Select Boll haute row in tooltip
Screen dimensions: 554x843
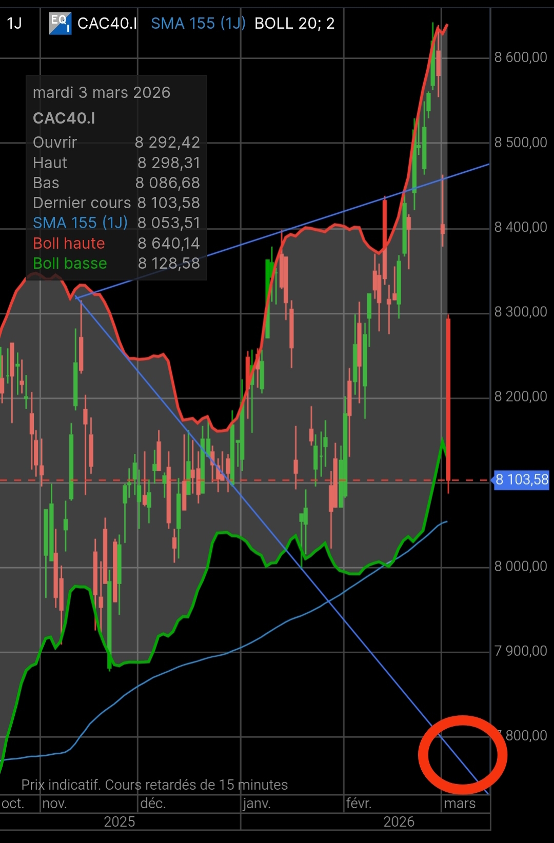point(116,244)
